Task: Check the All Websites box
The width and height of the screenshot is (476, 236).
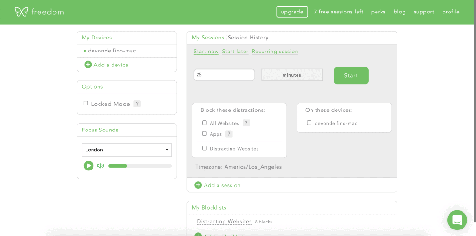Action: point(205,123)
